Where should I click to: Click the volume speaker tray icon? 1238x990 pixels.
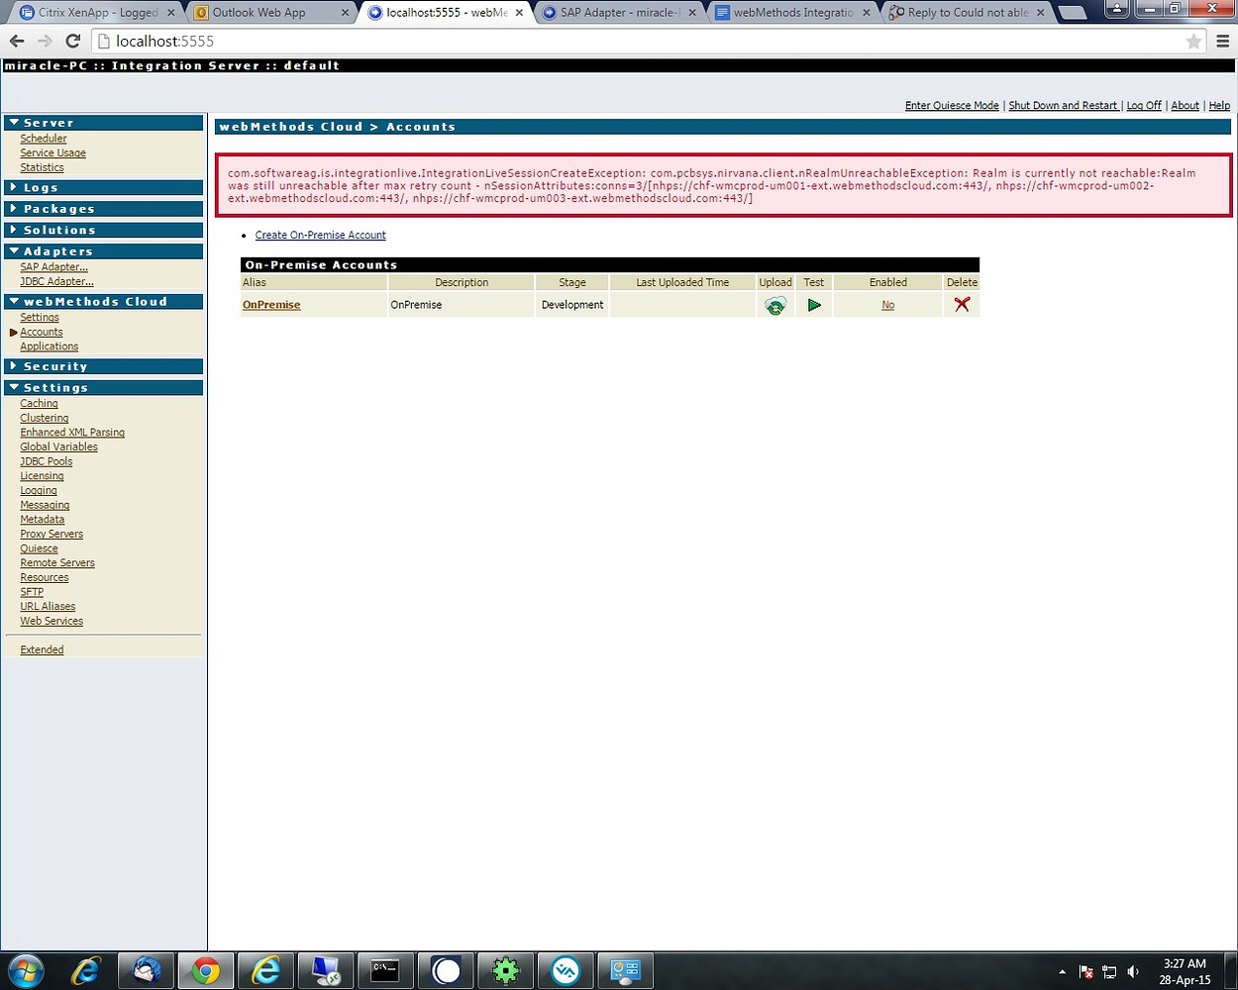[1134, 972]
